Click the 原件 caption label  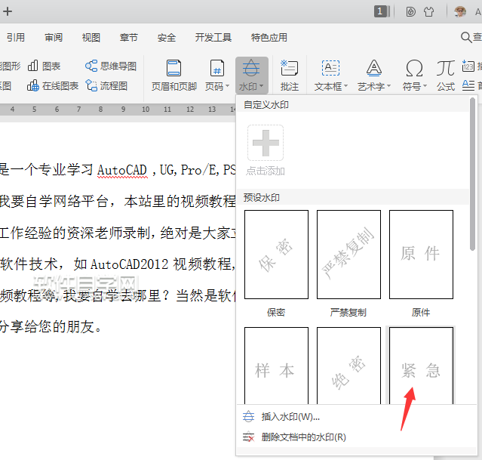[x=421, y=313]
